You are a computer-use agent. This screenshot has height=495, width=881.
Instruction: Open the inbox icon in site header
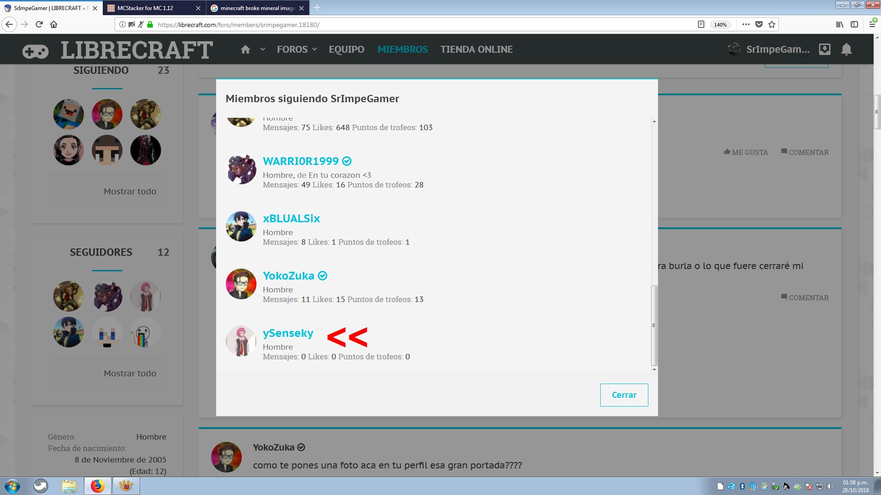point(825,49)
